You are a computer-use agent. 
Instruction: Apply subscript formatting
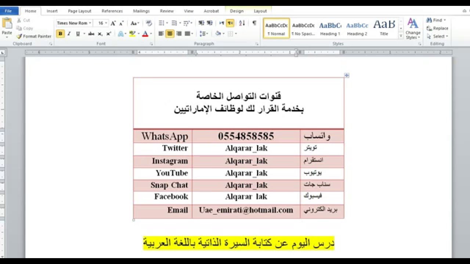pyautogui.click(x=100, y=34)
